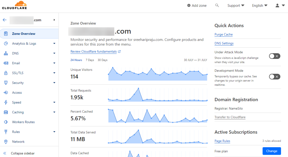Click the Analytics & Logs pie chart icon
Screen dimensions: 288x157
pyautogui.click(x=6, y=43)
